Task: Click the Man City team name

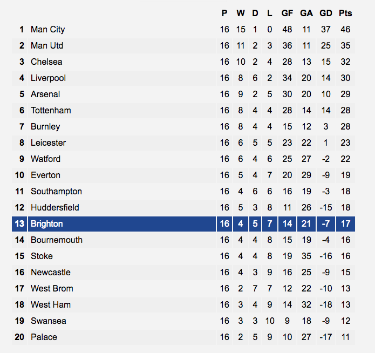Action: [47, 30]
